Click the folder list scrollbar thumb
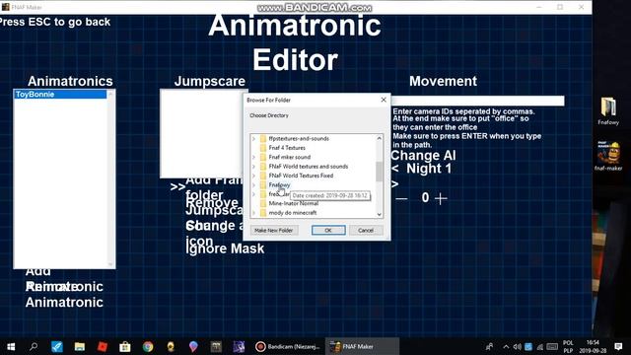This screenshot has height=355, width=631. pyautogui.click(x=379, y=172)
